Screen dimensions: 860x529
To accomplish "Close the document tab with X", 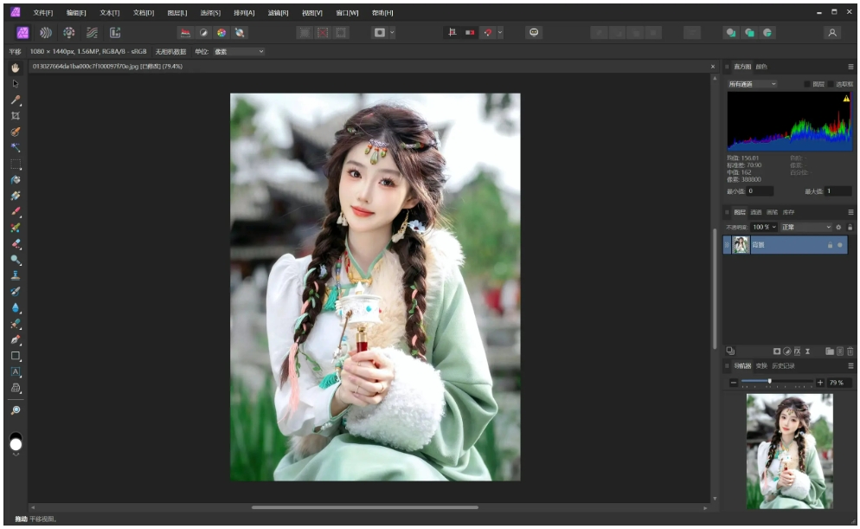I will coord(713,67).
